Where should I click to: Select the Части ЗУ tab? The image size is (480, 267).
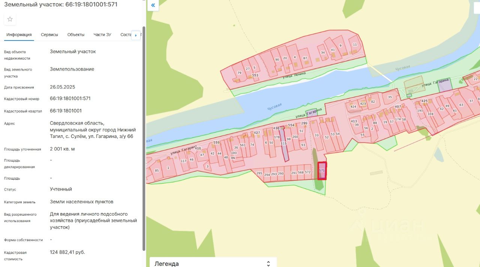tap(102, 34)
